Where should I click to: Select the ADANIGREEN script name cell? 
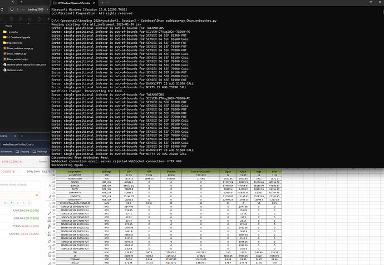[x=75, y=179]
